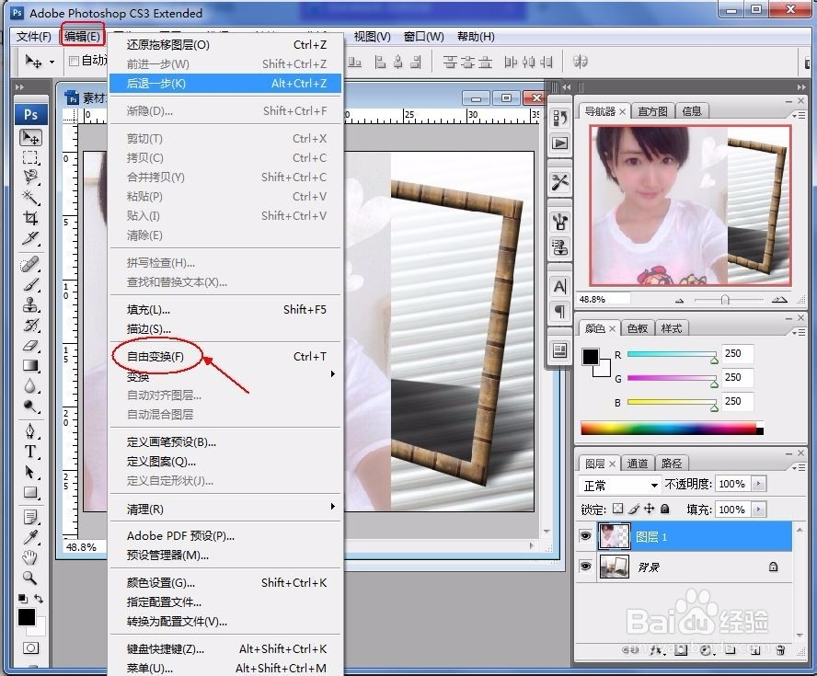Open the Color panel options menu

[x=799, y=332]
